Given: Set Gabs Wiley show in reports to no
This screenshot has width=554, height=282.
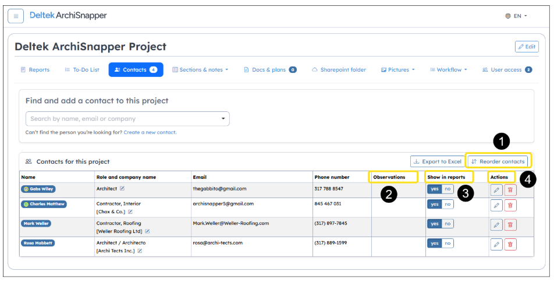Looking at the screenshot, I should 448,189.
